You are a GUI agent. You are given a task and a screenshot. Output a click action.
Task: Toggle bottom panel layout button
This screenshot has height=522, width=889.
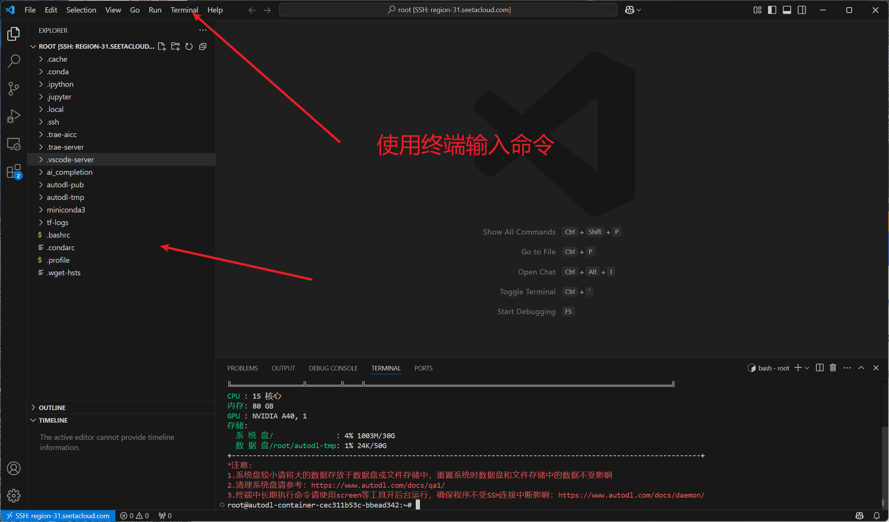[x=787, y=10]
